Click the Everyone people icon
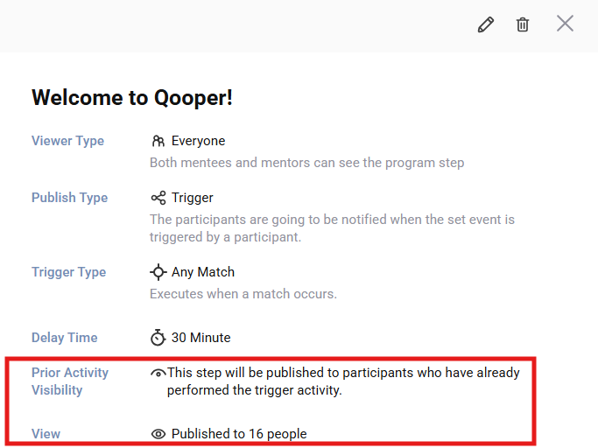 click(158, 141)
